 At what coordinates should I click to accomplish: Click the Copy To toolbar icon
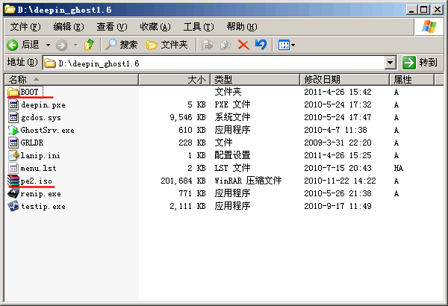coord(225,45)
